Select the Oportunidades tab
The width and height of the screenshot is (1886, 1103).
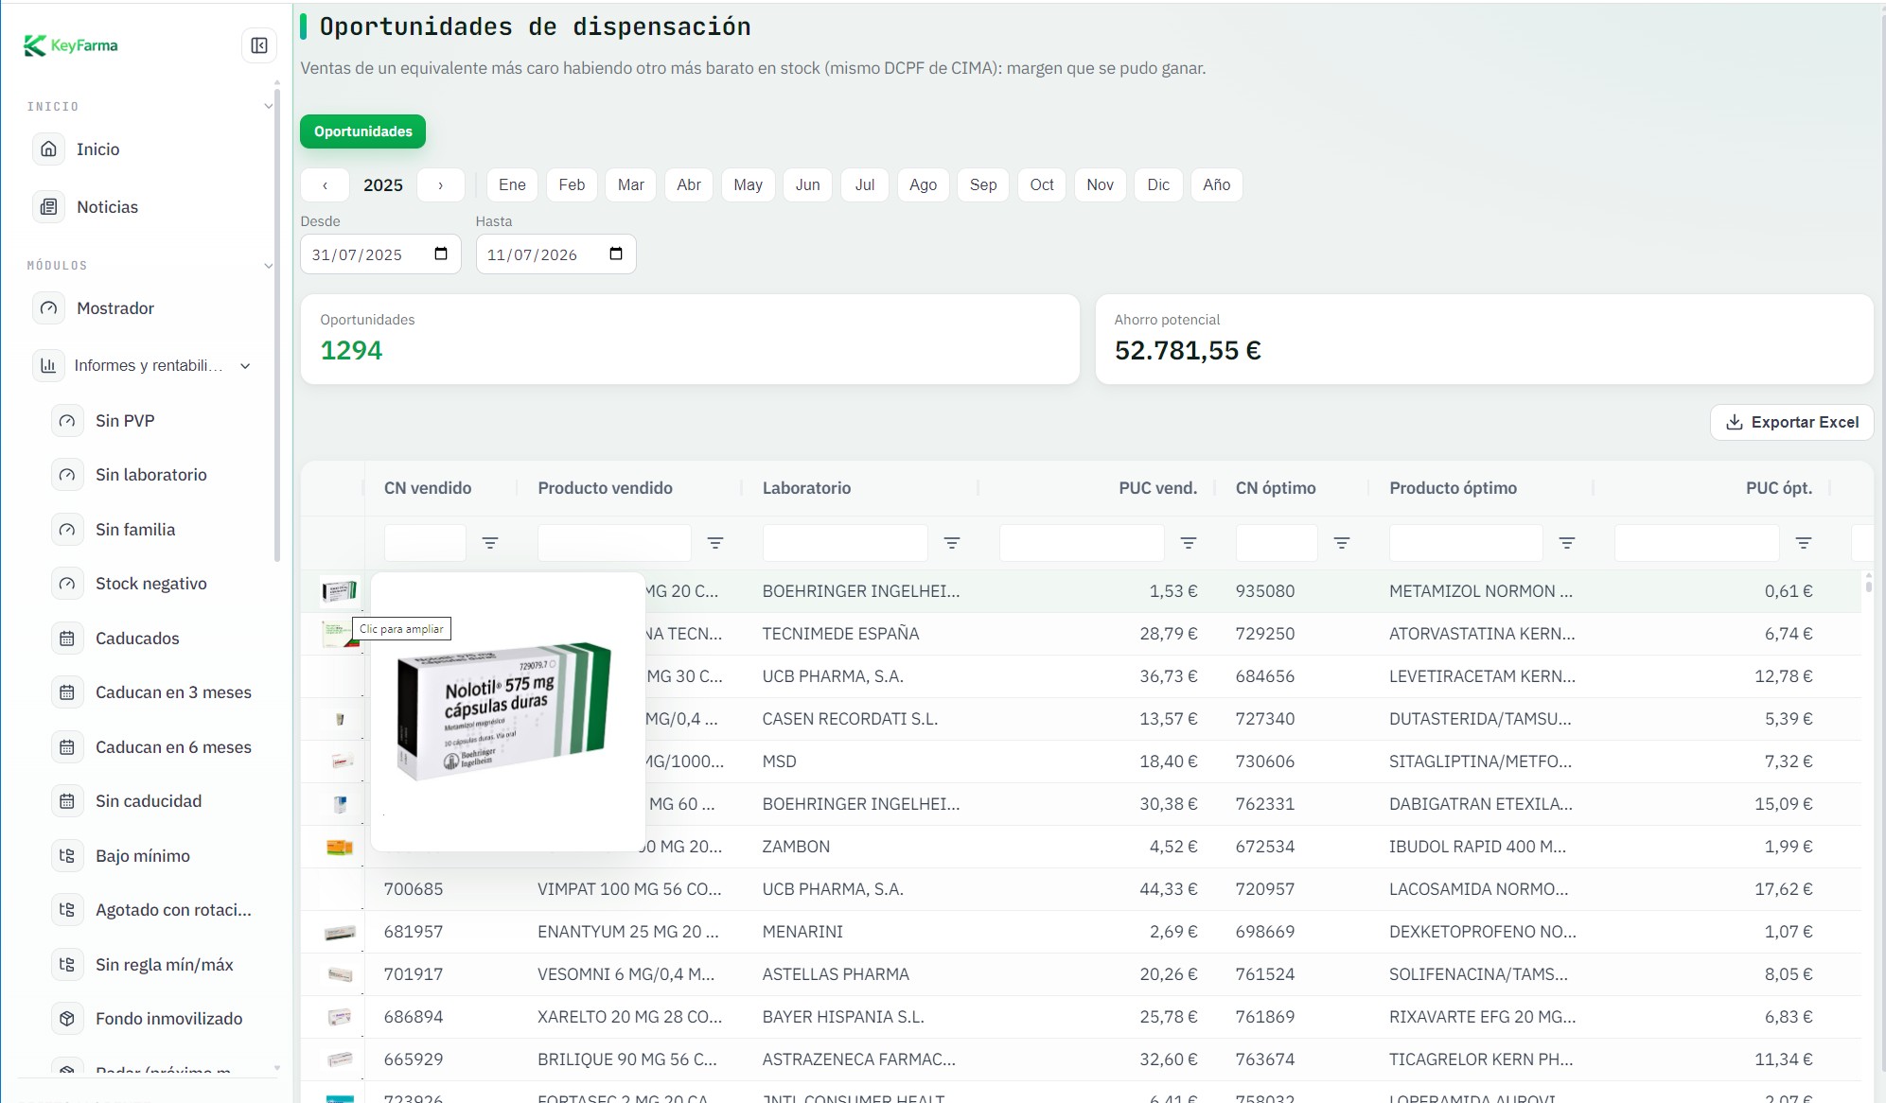(362, 131)
